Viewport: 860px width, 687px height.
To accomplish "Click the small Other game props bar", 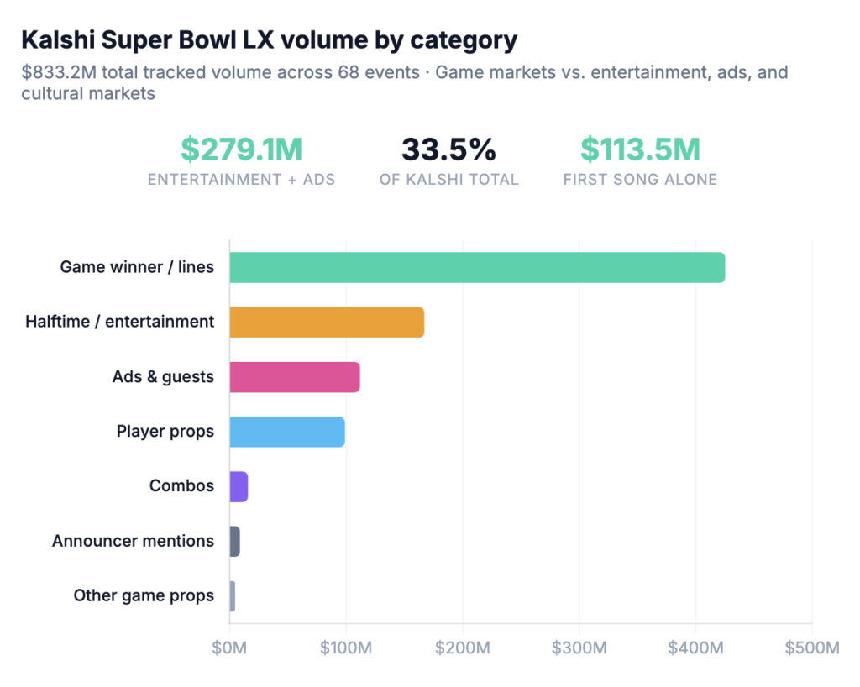I will click(x=233, y=595).
